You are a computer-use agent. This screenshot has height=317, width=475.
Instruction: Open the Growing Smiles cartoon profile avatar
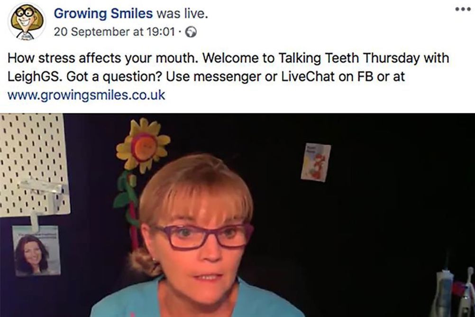27,22
